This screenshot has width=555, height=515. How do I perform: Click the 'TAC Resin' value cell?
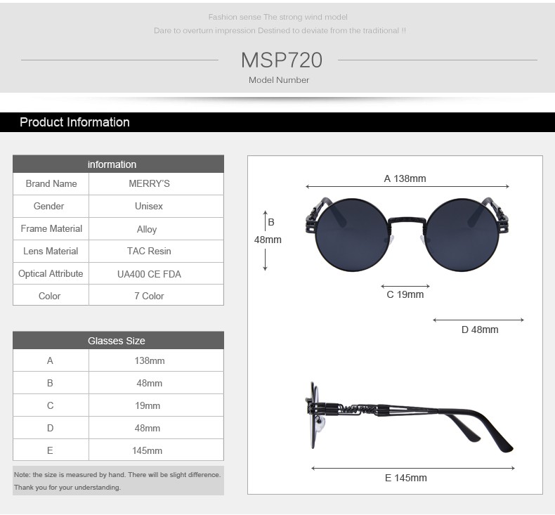(156, 252)
